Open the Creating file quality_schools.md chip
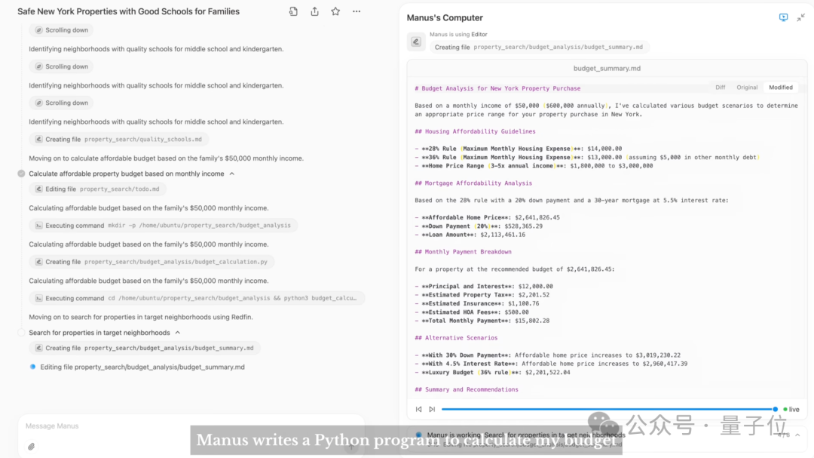This screenshot has height=458, width=814. click(119, 140)
